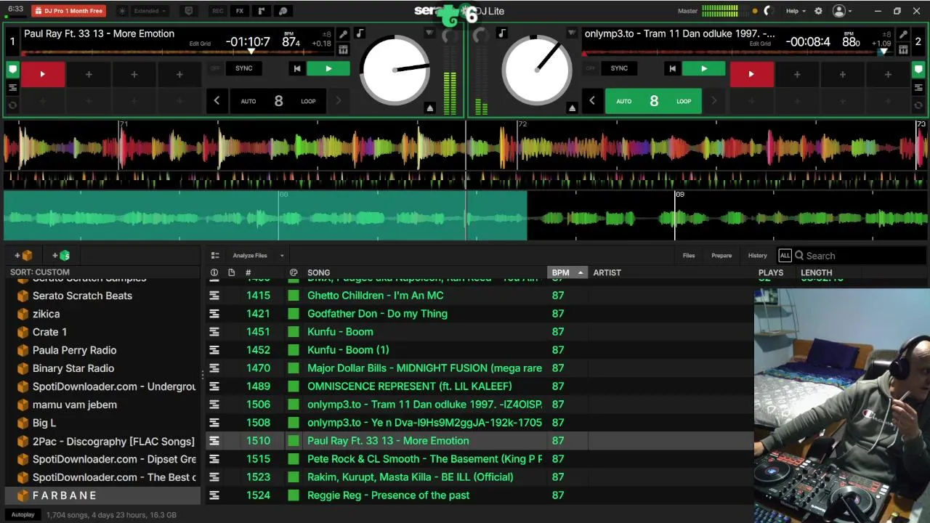Open the Practice/Stems icon next to sampler
Viewport: 930px width, 523px height.
(x=283, y=11)
